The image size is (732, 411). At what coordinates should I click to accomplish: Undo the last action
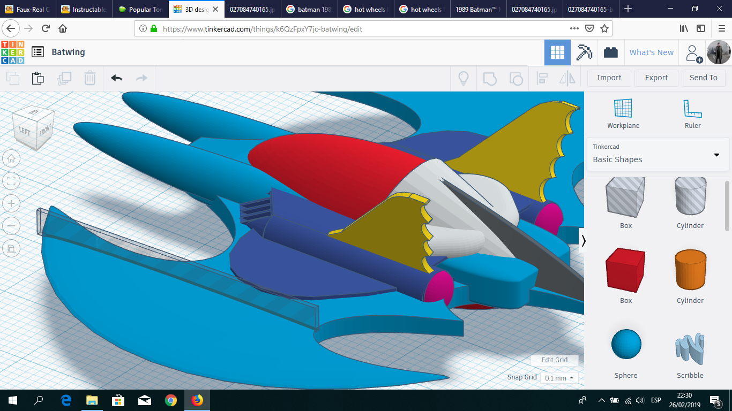pos(116,78)
